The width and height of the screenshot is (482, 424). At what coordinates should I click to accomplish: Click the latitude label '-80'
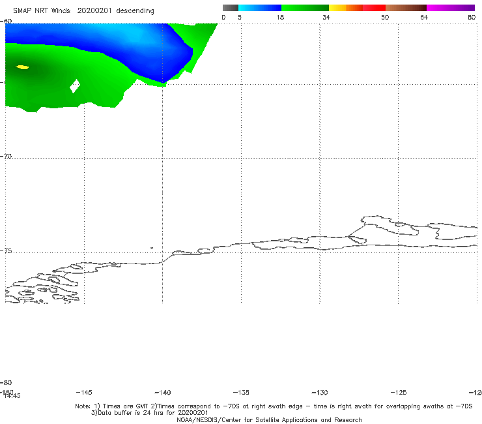tap(6, 382)
